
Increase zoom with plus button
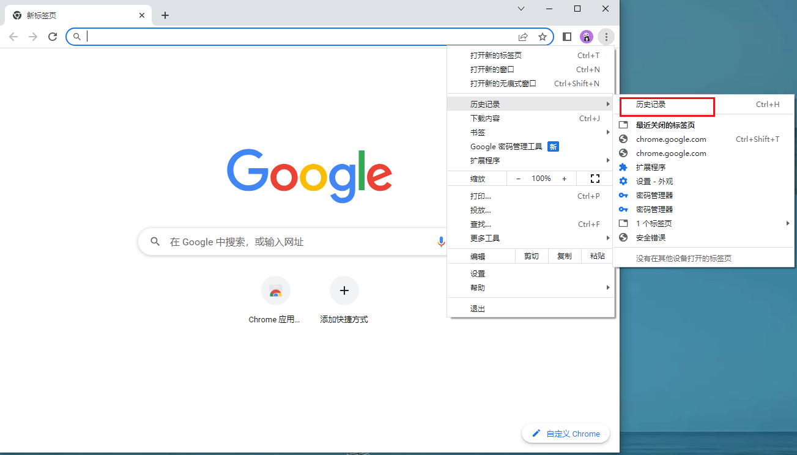[564, 179]
